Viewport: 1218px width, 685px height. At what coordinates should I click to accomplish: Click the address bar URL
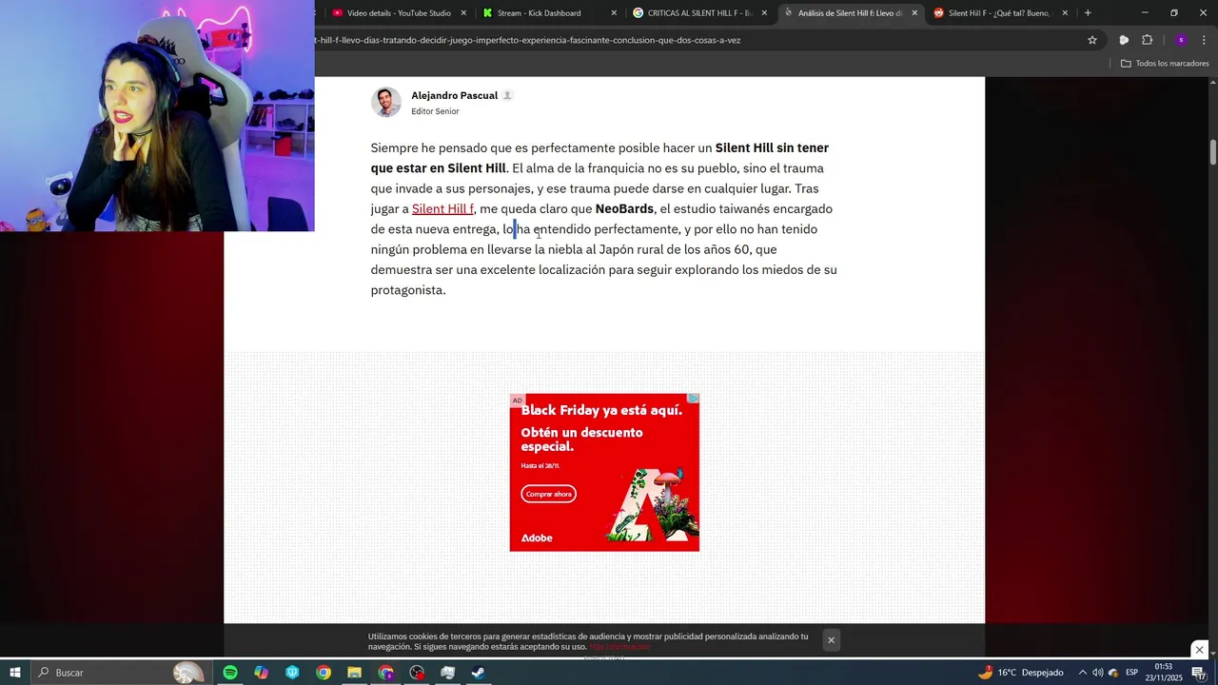pyautogui.click(x=527, y=40)
